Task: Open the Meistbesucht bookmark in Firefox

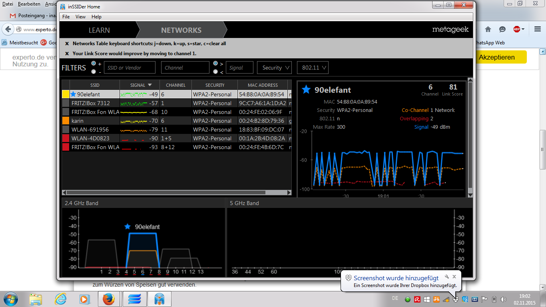Action: click(20, 42)
